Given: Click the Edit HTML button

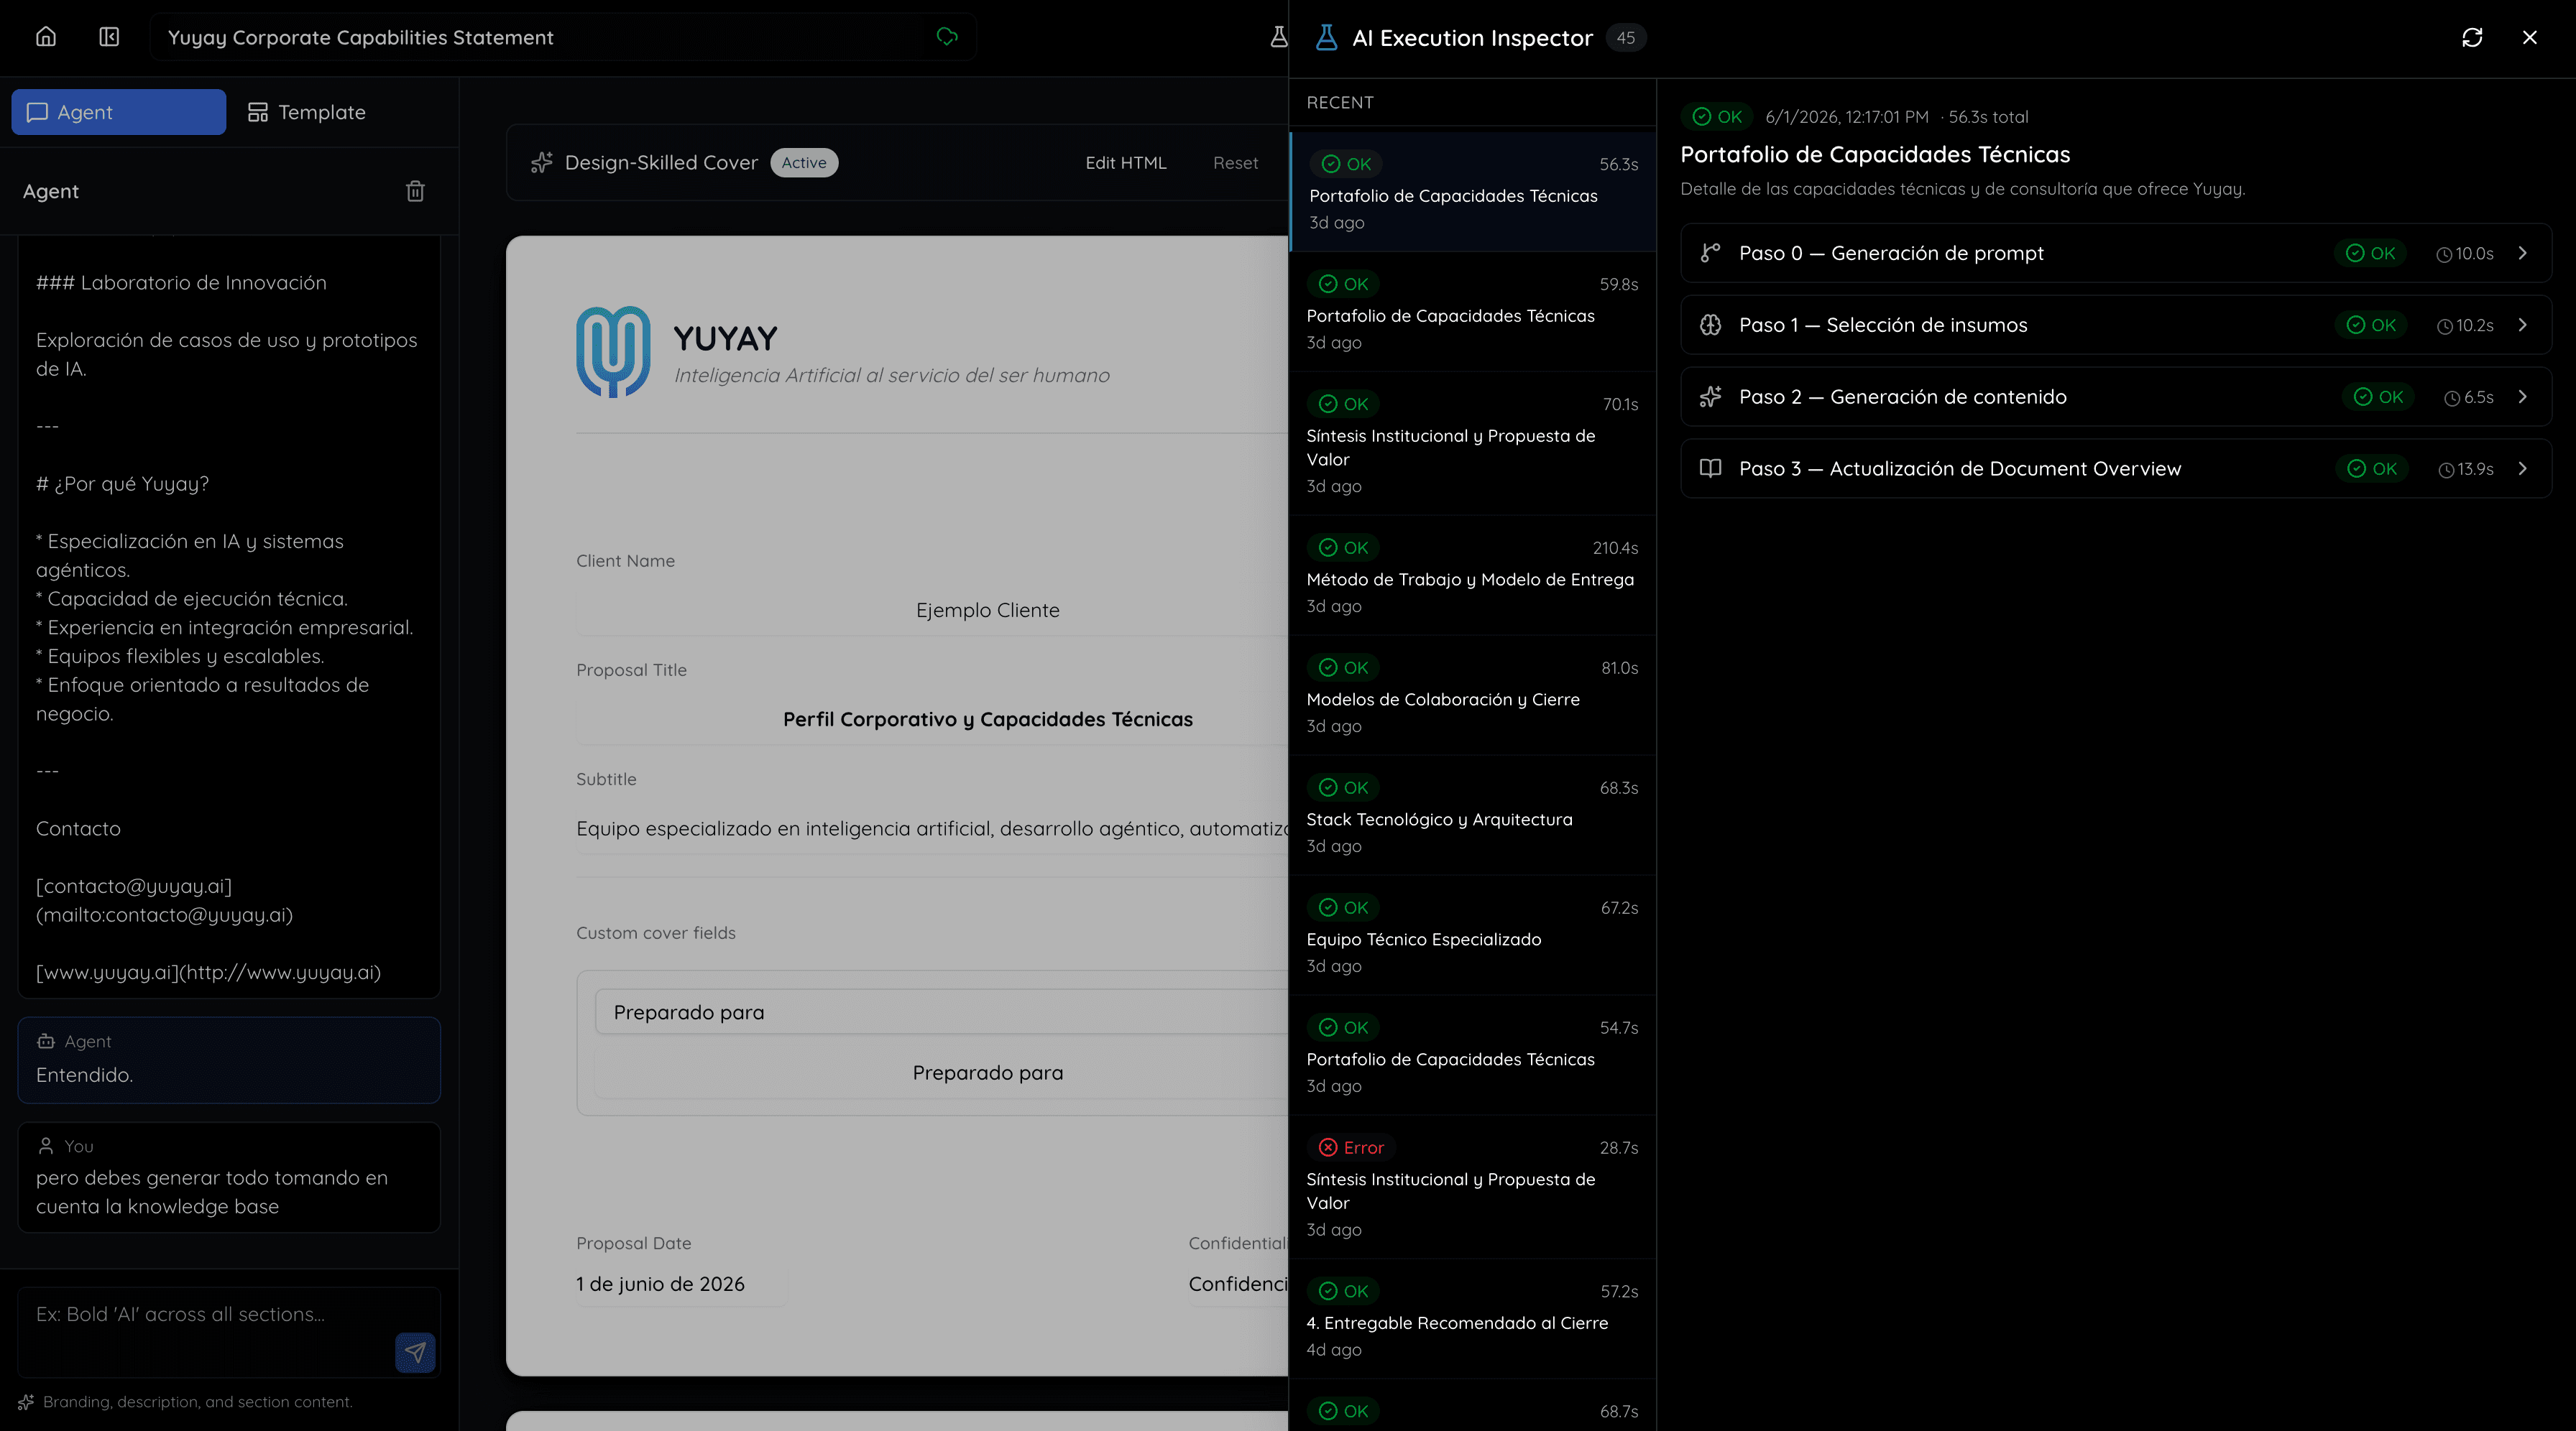Looking at the screenshot, I should (x=1126, y=163).
